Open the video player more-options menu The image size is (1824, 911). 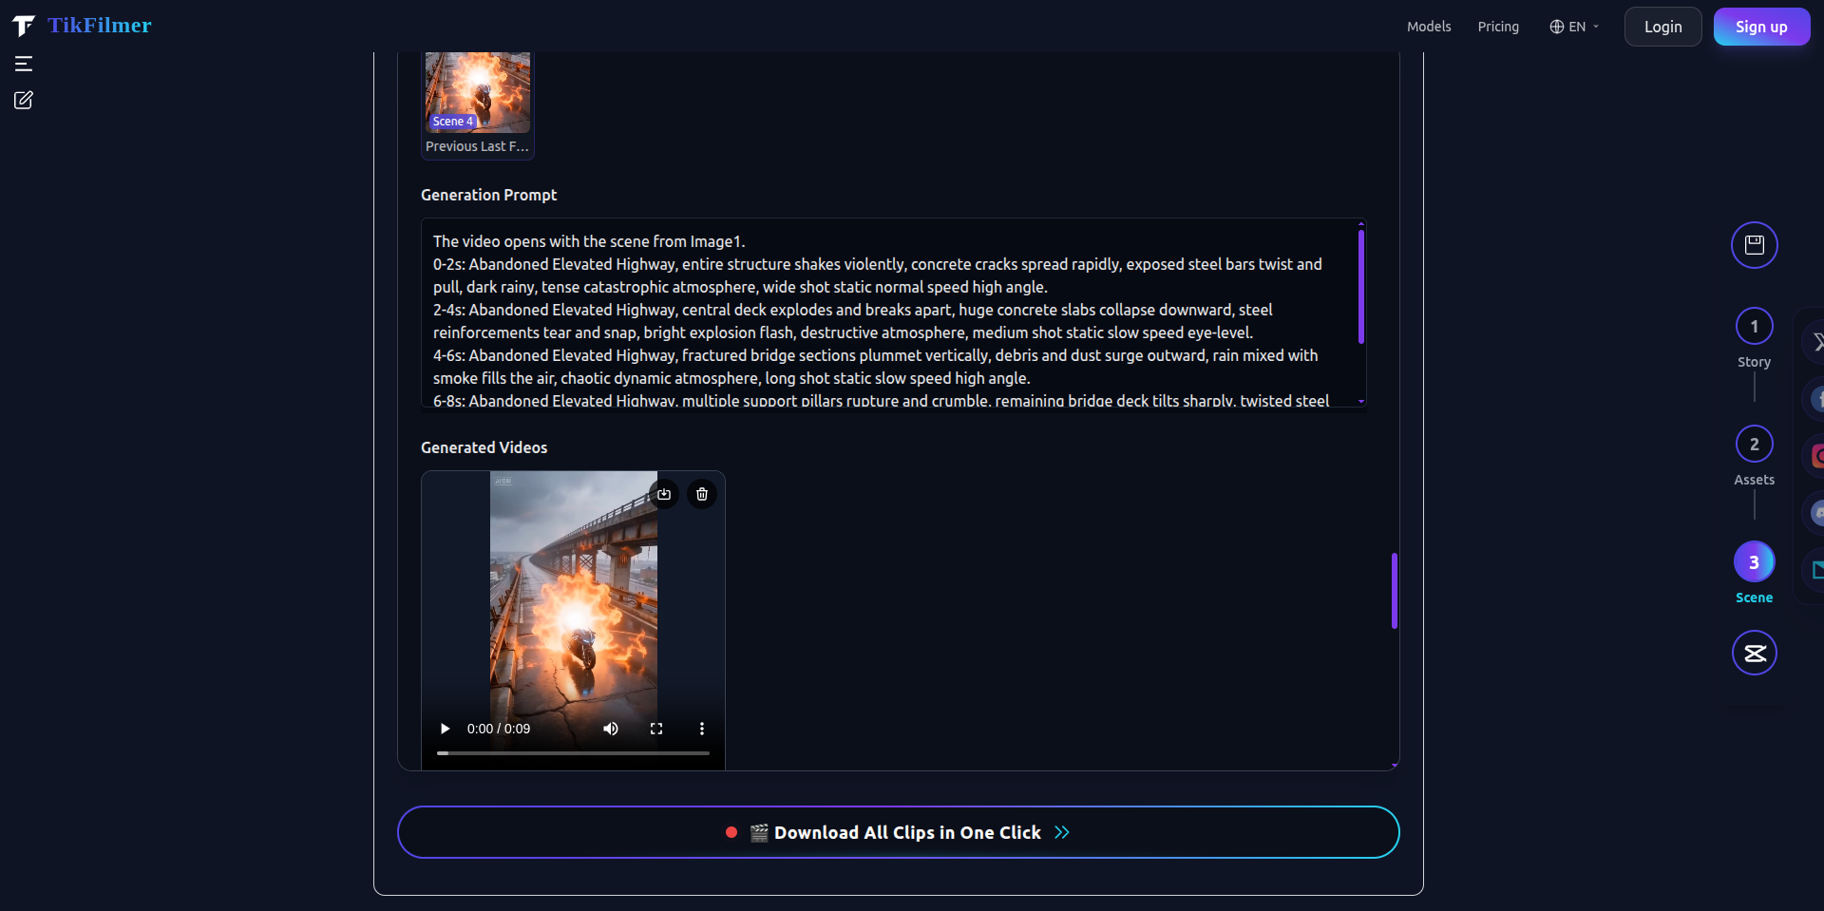[701, 729]
